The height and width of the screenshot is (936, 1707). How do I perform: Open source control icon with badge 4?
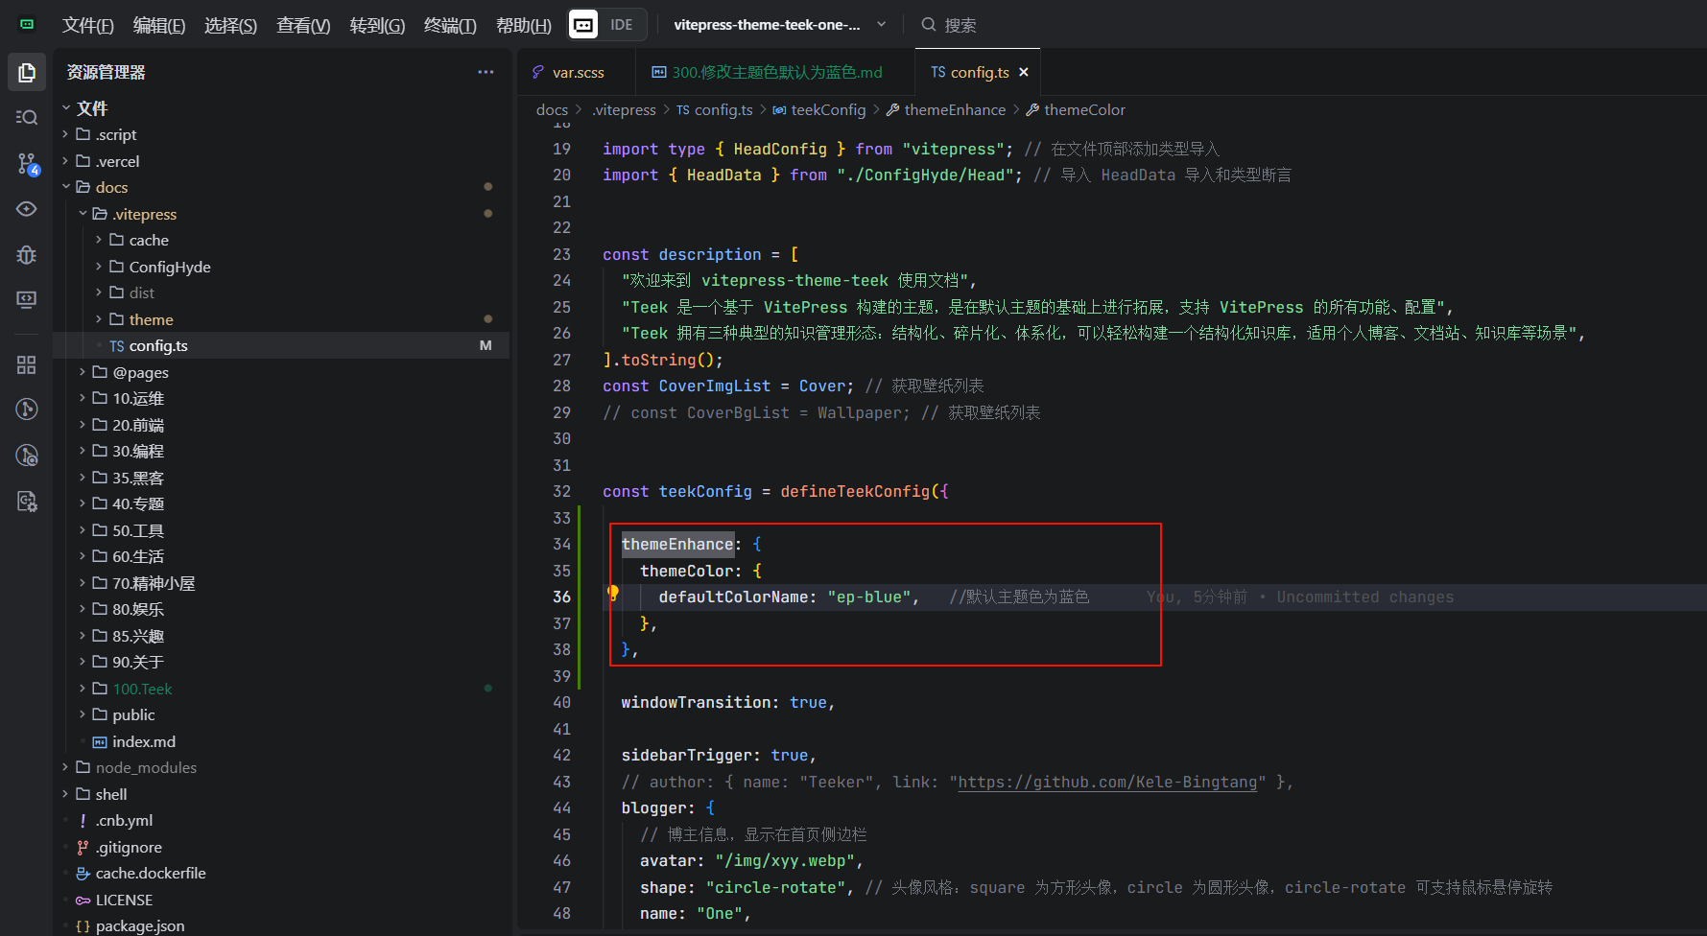(x=27, y=163)
